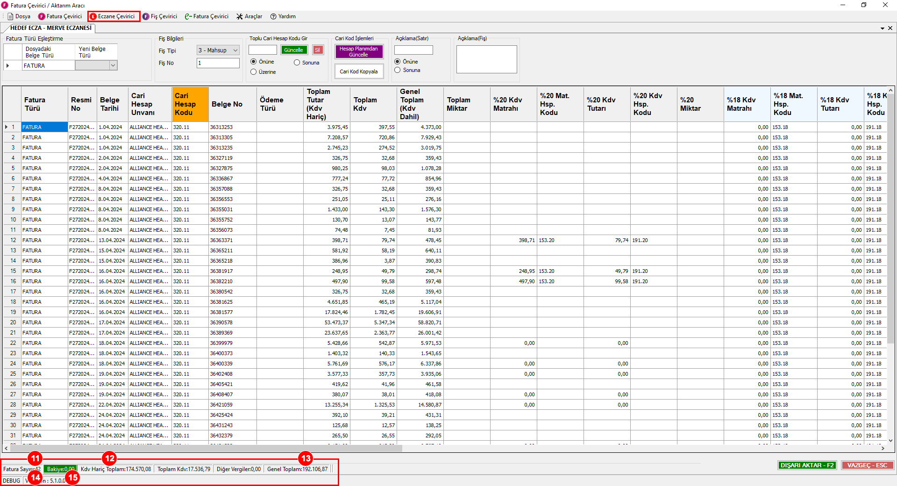Open the Araçlar menu
The width and height of the screenshot is (897, 486).
coord(249,16)
